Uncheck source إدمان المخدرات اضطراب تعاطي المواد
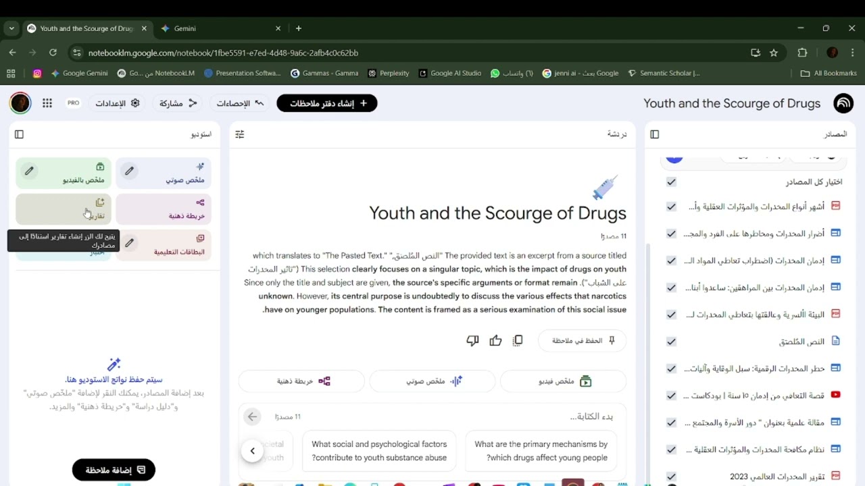Image resolution: width=865 pixels, height=486 pixels. pos(671,261)
